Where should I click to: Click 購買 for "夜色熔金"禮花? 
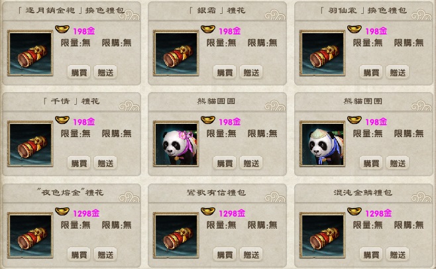click(x=79, y=254)
